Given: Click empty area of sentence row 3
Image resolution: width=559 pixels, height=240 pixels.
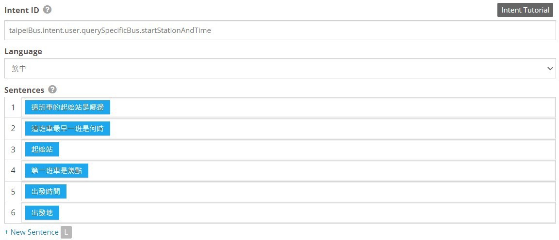Looking at the screenshot, I should pyautogui.click(x=307, y=150).
